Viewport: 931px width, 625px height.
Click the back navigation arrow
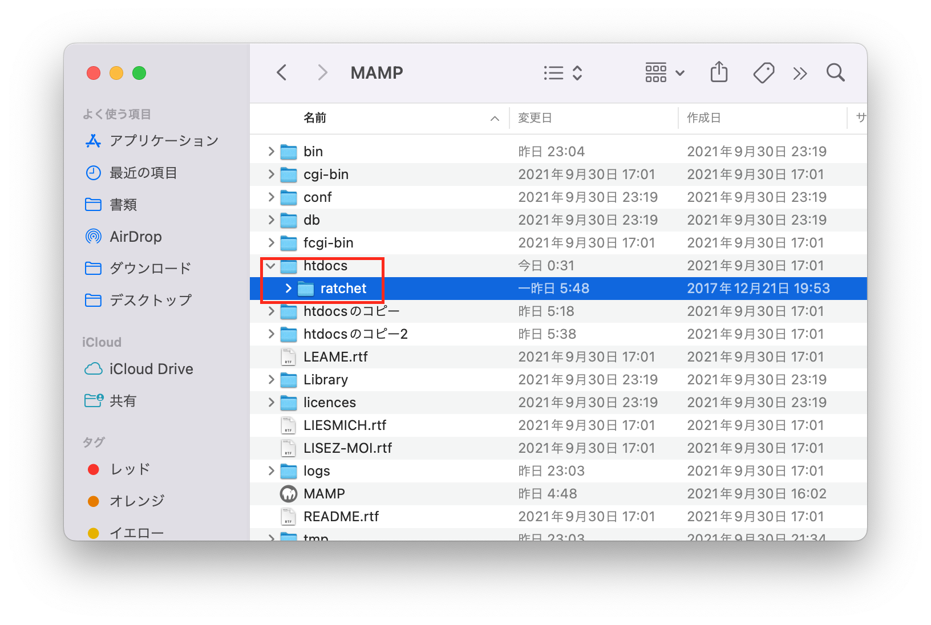pos(281,72)
